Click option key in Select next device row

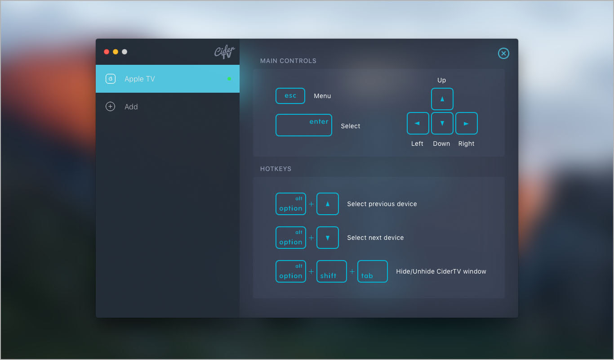(291, 238)
